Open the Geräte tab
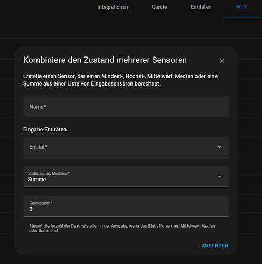Image resolution: width=262 pixels, height=264 pixels. [x=160, y=7]
